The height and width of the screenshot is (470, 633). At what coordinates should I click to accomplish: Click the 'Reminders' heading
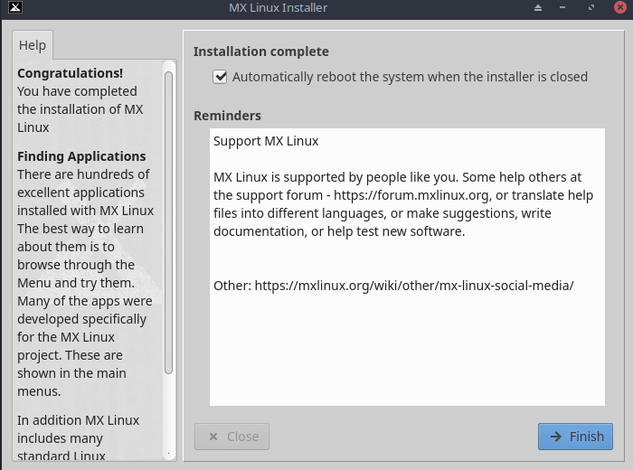pyautogui.click(x=227, y=116)
